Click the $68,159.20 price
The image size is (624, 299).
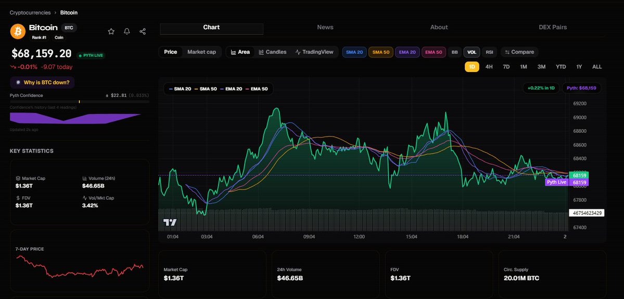42,54
